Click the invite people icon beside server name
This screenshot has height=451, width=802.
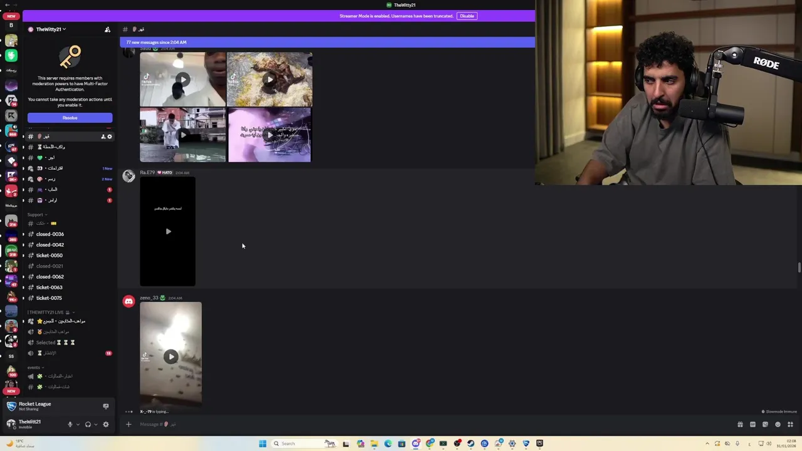[107, 29]
